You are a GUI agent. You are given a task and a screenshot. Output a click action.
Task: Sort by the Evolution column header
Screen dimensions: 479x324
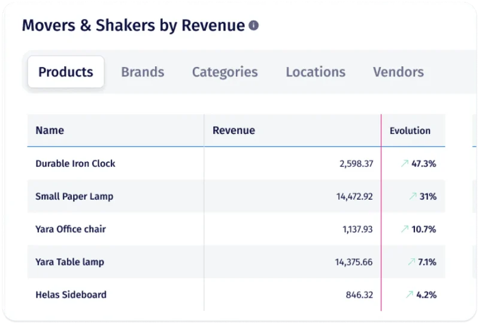[x=410, y=130]
